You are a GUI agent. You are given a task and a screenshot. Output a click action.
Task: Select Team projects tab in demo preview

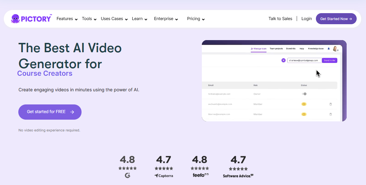(276, 49)
